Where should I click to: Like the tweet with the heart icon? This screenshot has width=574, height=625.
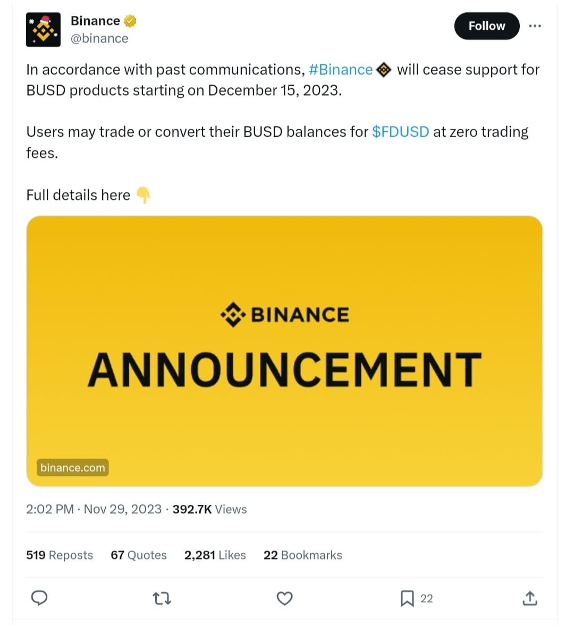pos(285,598)
